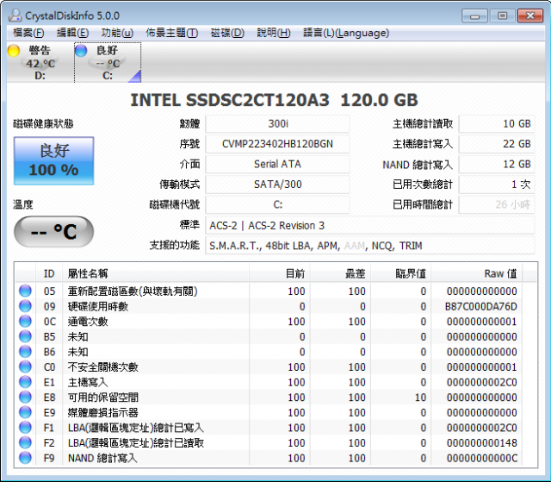Open the 編輯(E) menu
Image resolution: width=551 pixels, height=482 pixels.
pyautogui.click(x=72, y=33)
